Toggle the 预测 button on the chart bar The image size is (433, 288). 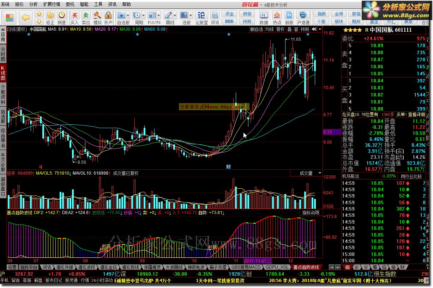pyautogui.click(x=305, y=30)
